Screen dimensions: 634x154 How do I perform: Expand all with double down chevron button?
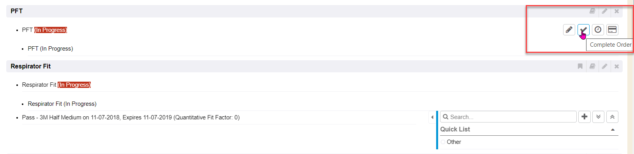click(598, 117)
